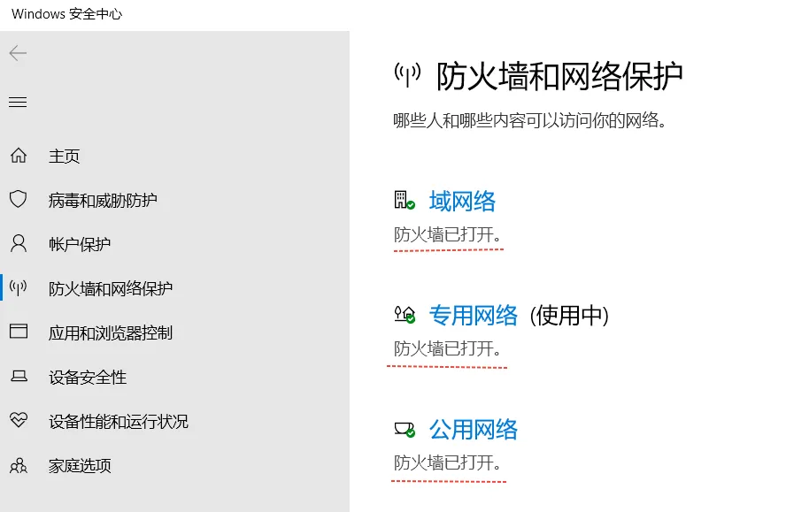Click the person icon for 帐户保护
This screenshot has width=786, height=512.
pos(19,243)
